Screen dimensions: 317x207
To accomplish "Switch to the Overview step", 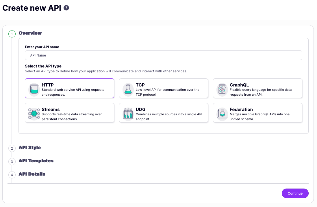I will 30,33.
